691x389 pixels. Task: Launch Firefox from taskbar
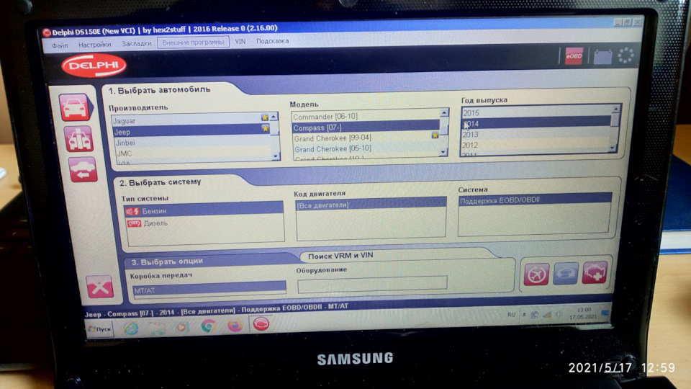pos(235,326)
